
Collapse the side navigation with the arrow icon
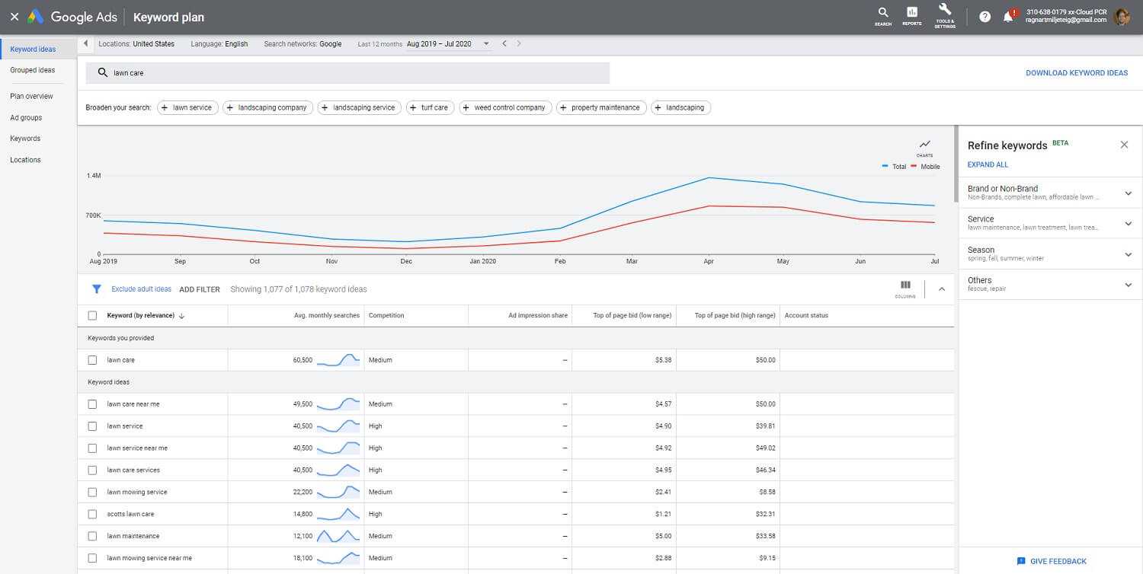85,43
